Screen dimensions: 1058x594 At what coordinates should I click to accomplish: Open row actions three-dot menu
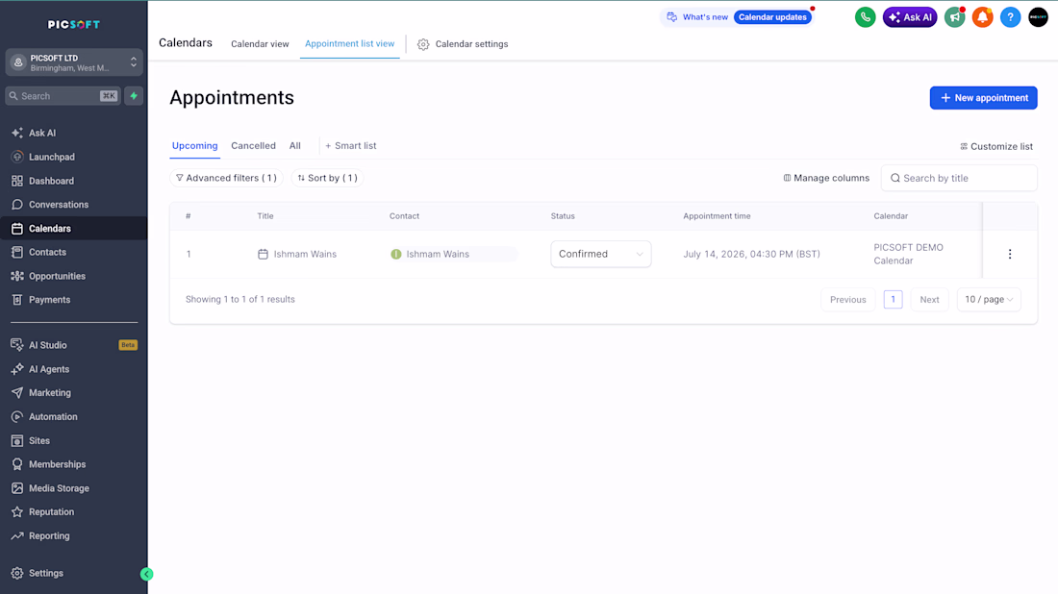[x=1009, y=254]
